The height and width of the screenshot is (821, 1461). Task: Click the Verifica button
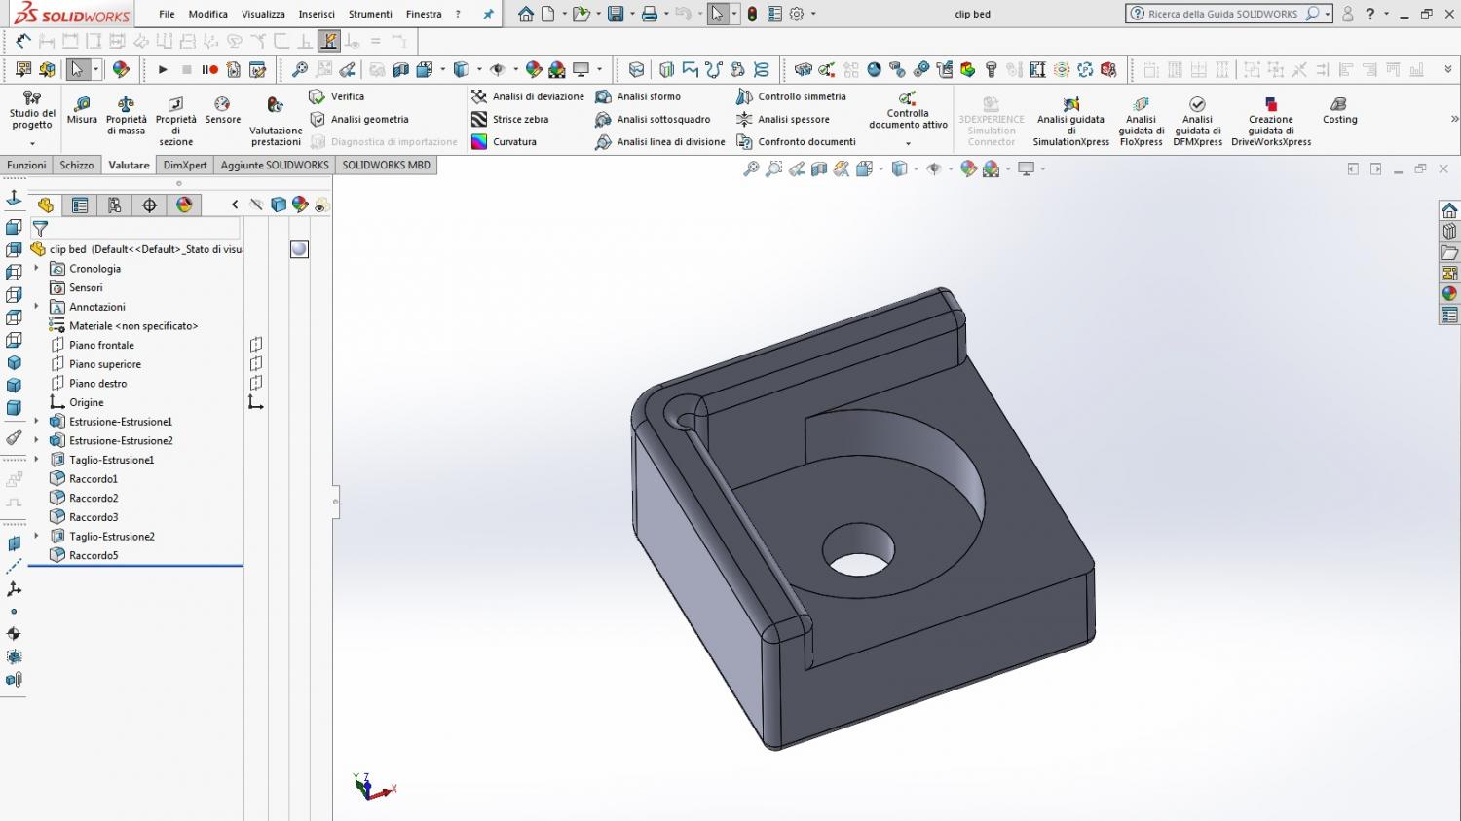tap(337, 96)
